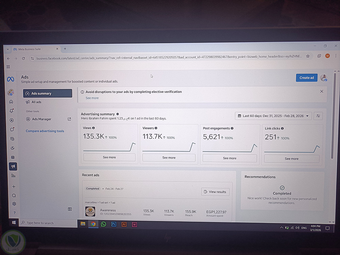Open the account switcher avatar in the sidebar
340x255 pixels.
click(11, 92)
